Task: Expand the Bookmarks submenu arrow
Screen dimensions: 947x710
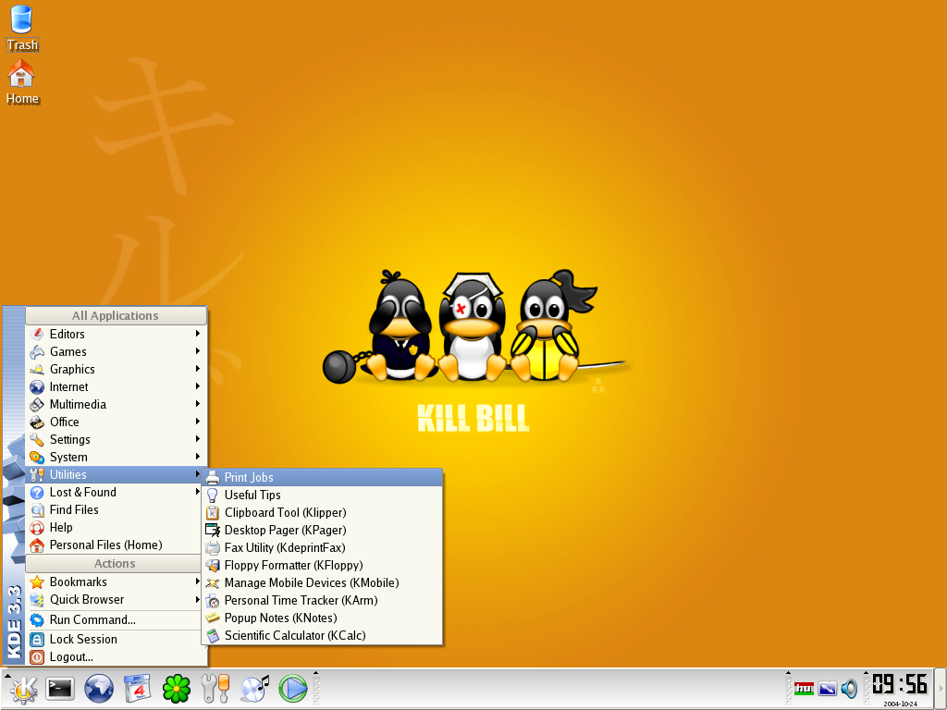Action: tap(198, 581)
